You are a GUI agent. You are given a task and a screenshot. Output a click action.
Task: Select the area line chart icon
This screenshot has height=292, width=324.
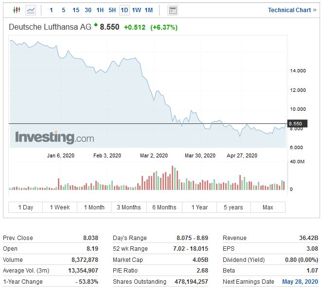(x=31, y=10)
